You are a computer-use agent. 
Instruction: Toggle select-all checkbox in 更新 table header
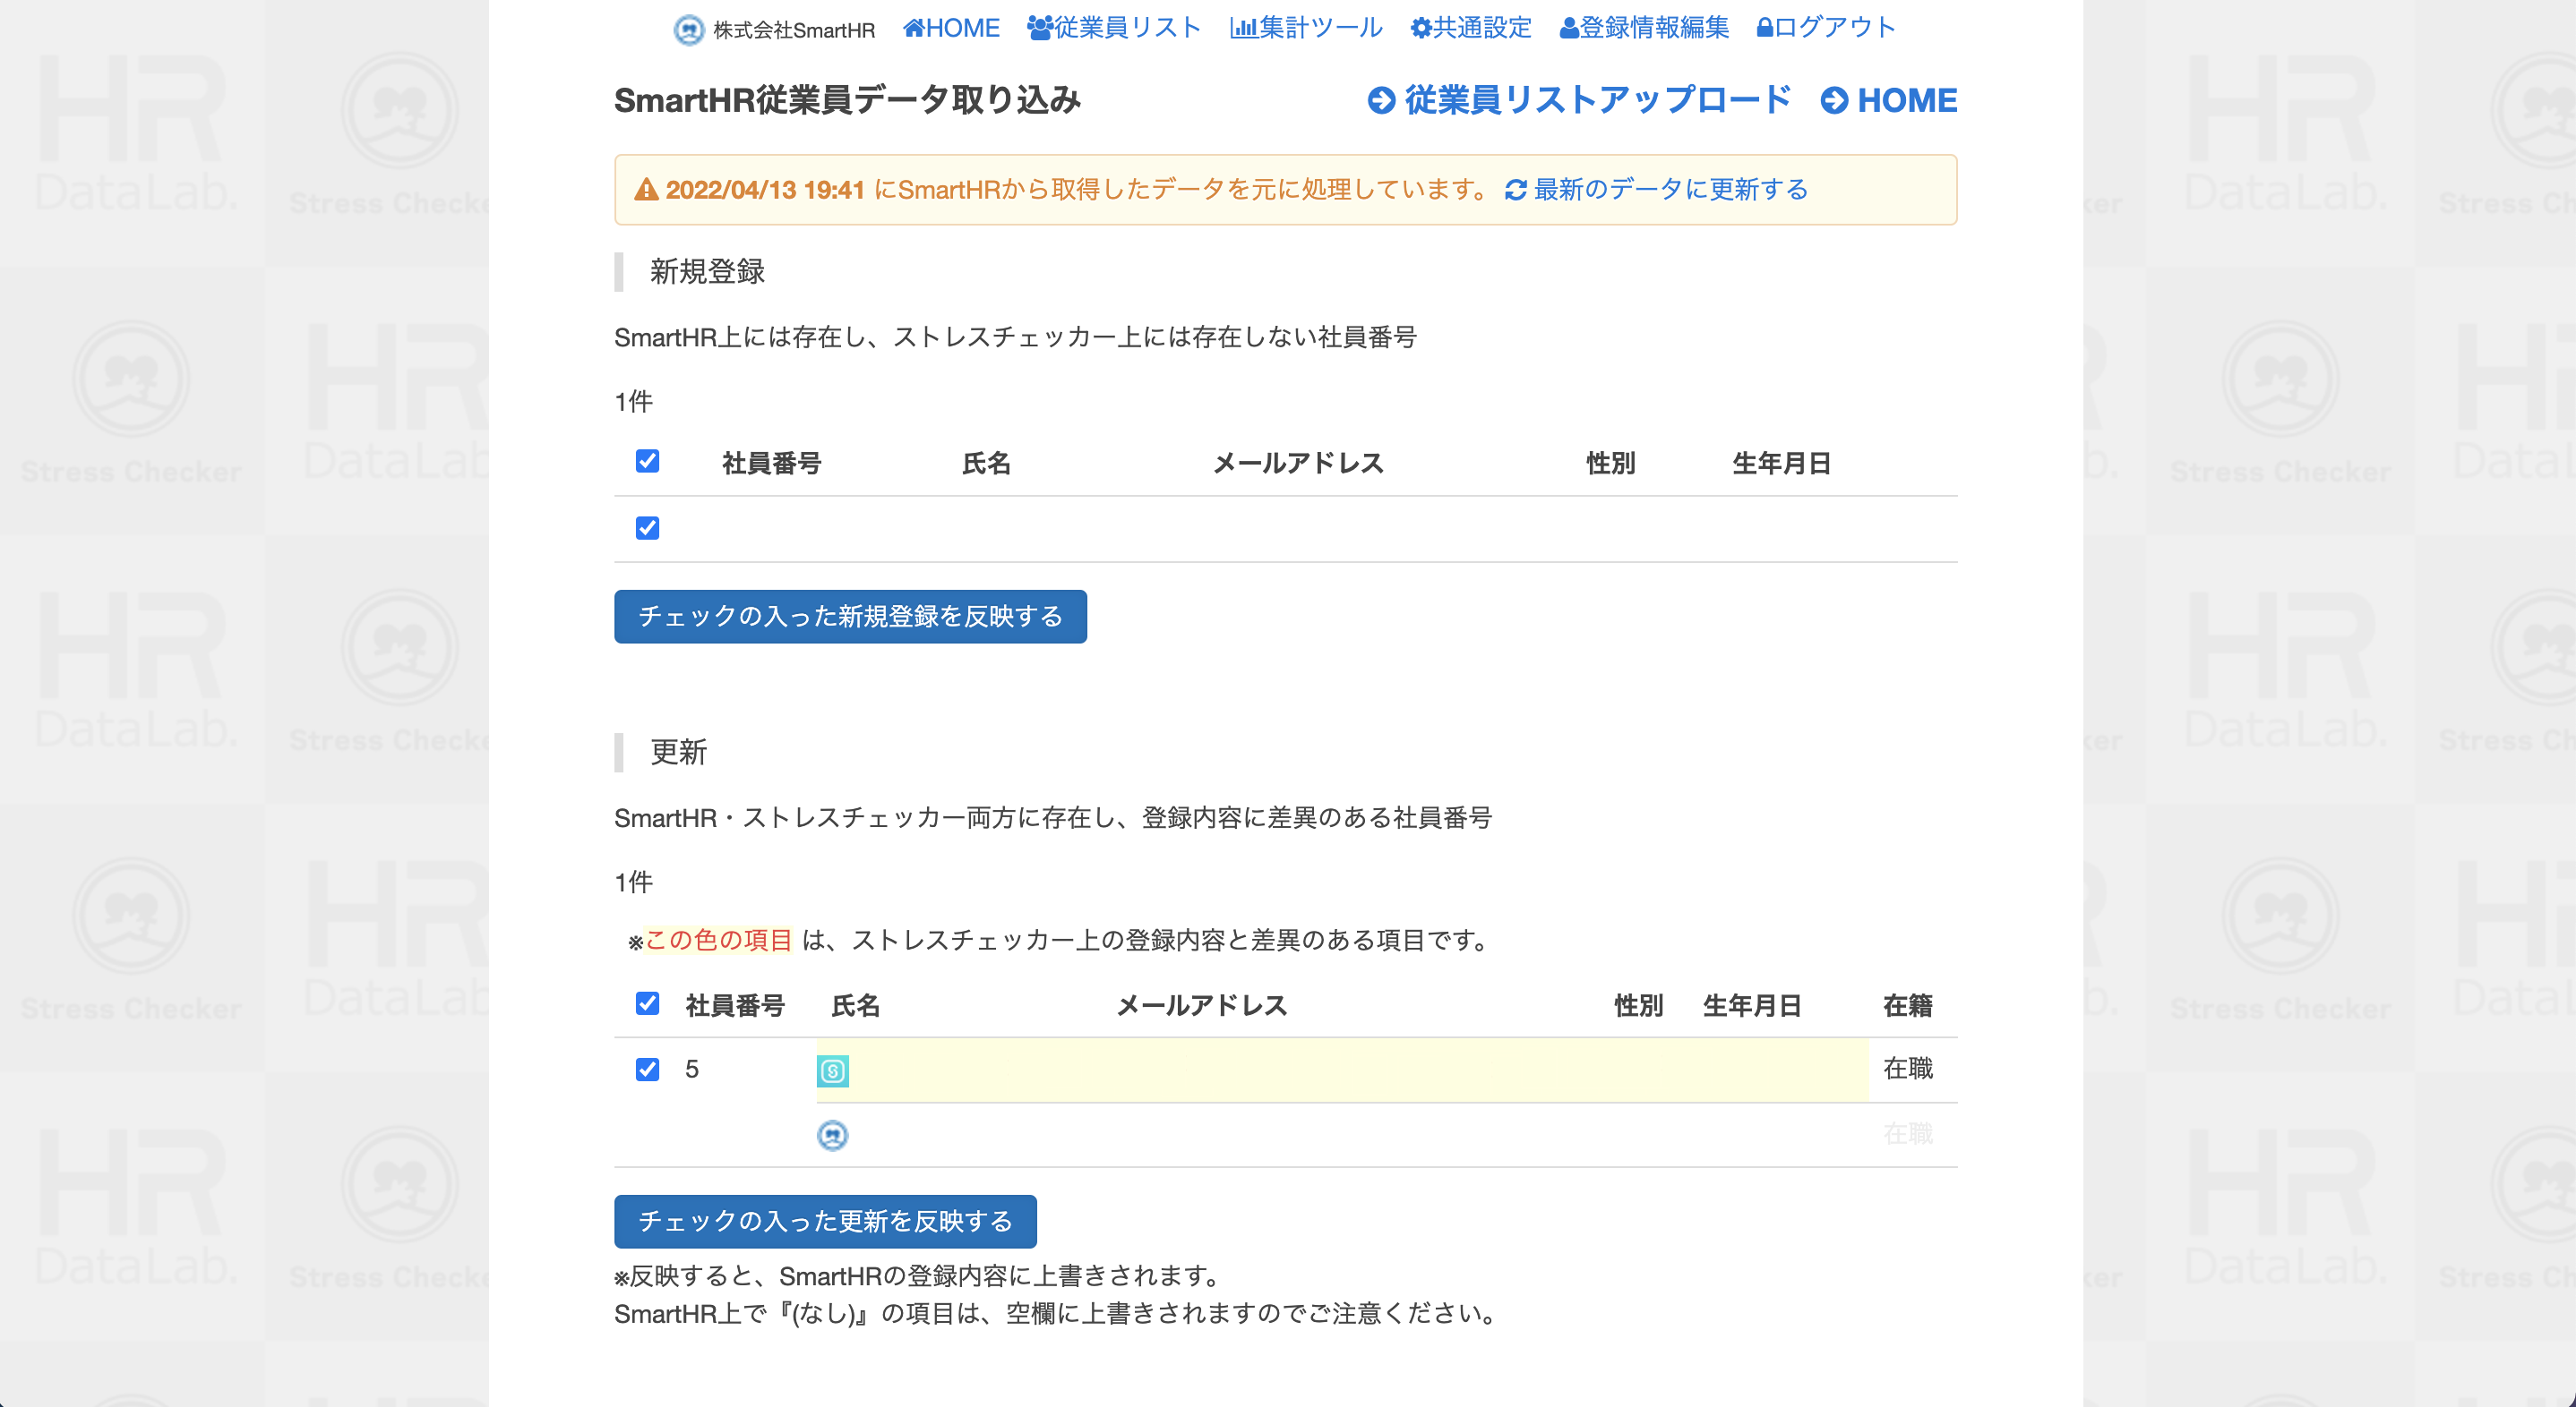pos(647,1003)
